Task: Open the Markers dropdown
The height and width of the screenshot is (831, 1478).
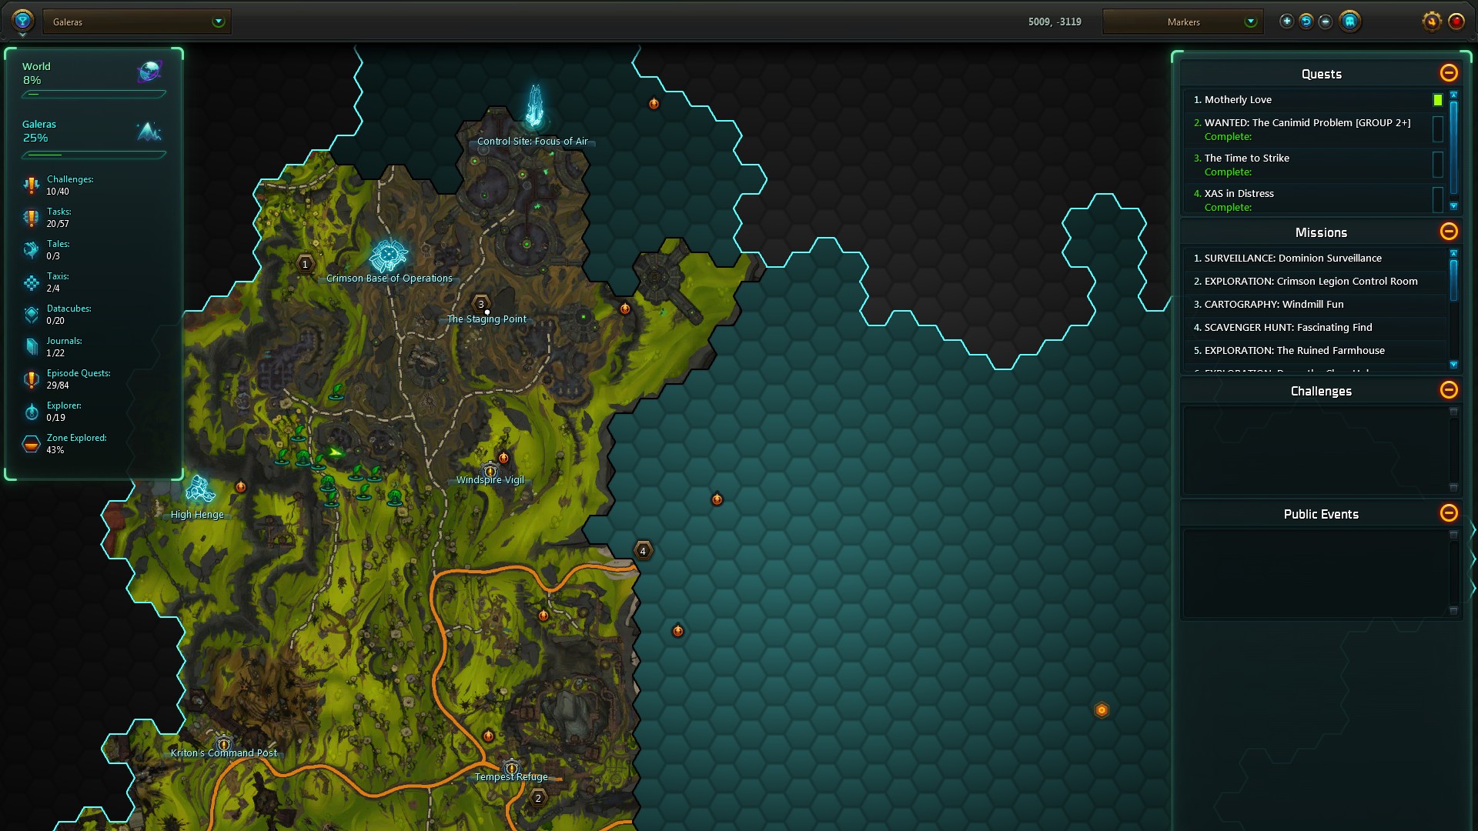Action: [1182, 22]
